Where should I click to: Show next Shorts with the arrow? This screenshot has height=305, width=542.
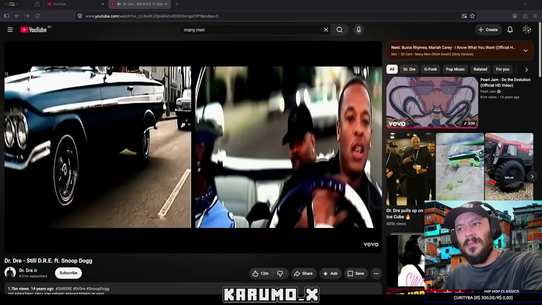(x=532, y=177)
